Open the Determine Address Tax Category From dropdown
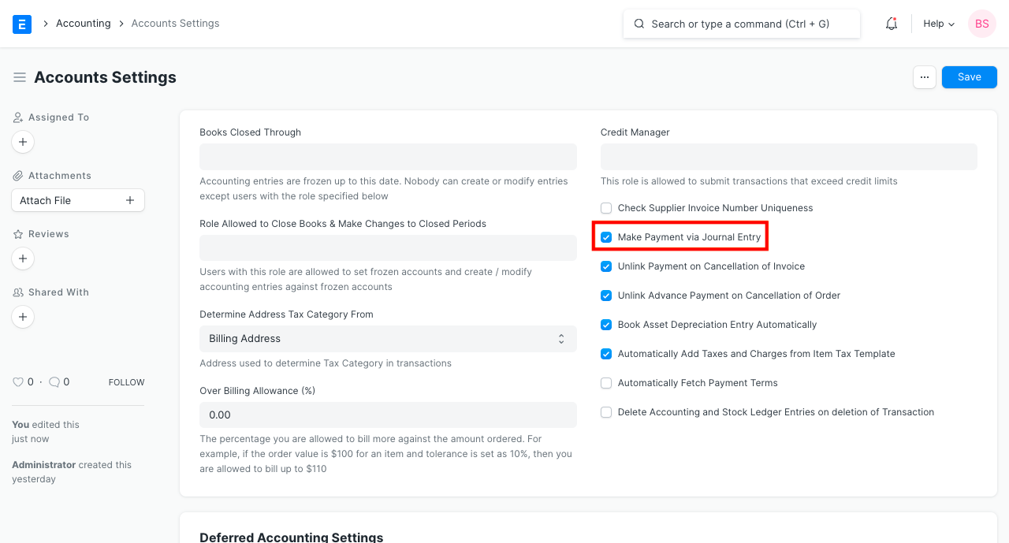The height and width of the screenshot is (543, 1009). pos(388,338)
